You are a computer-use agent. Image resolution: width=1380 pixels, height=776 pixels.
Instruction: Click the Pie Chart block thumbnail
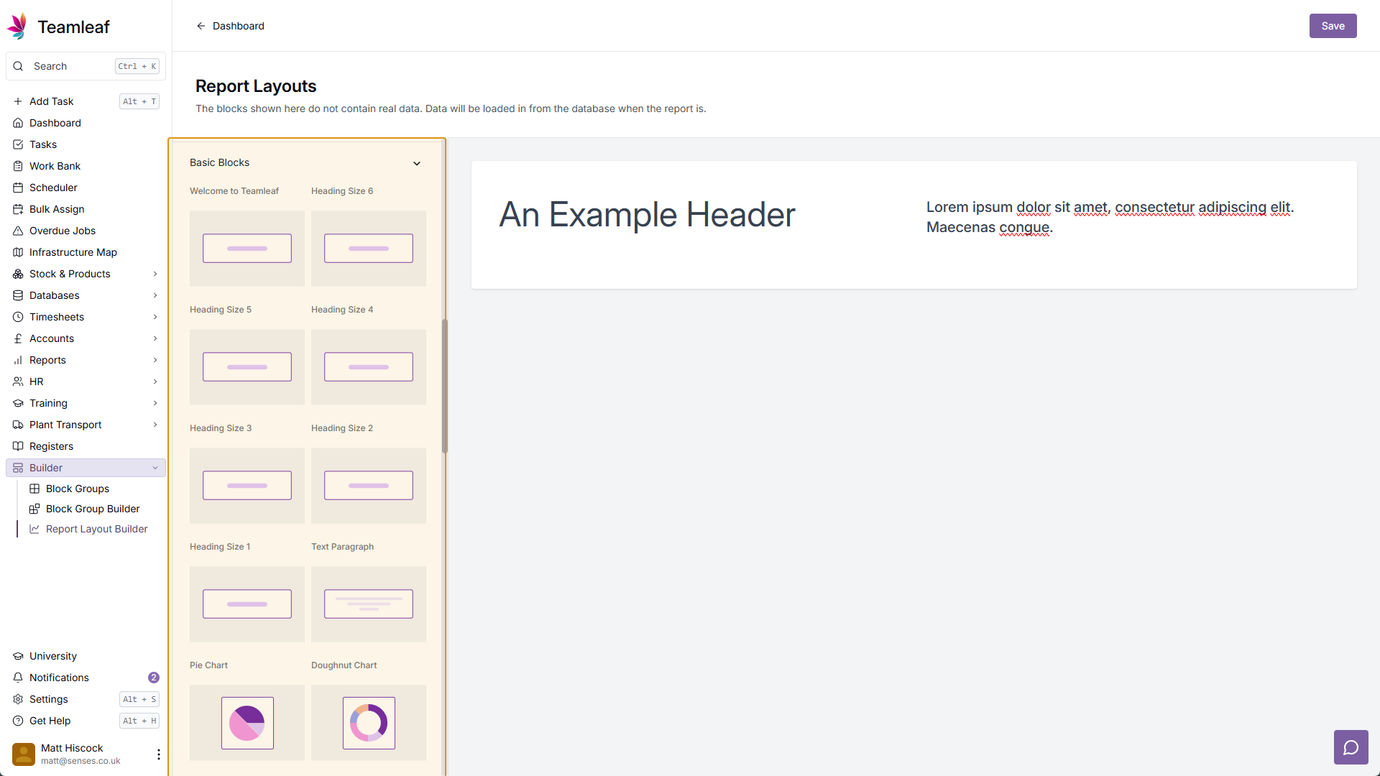(x=247, y=722)
